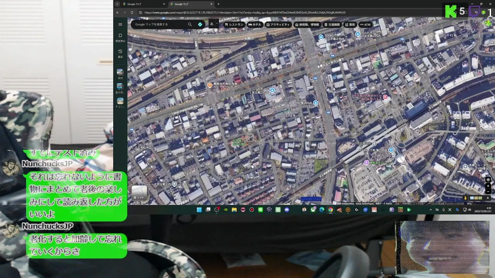Open Street View with the Pegman icon
Screen dimensions: 495x278
pyautogui.click(x=465, y=198)
